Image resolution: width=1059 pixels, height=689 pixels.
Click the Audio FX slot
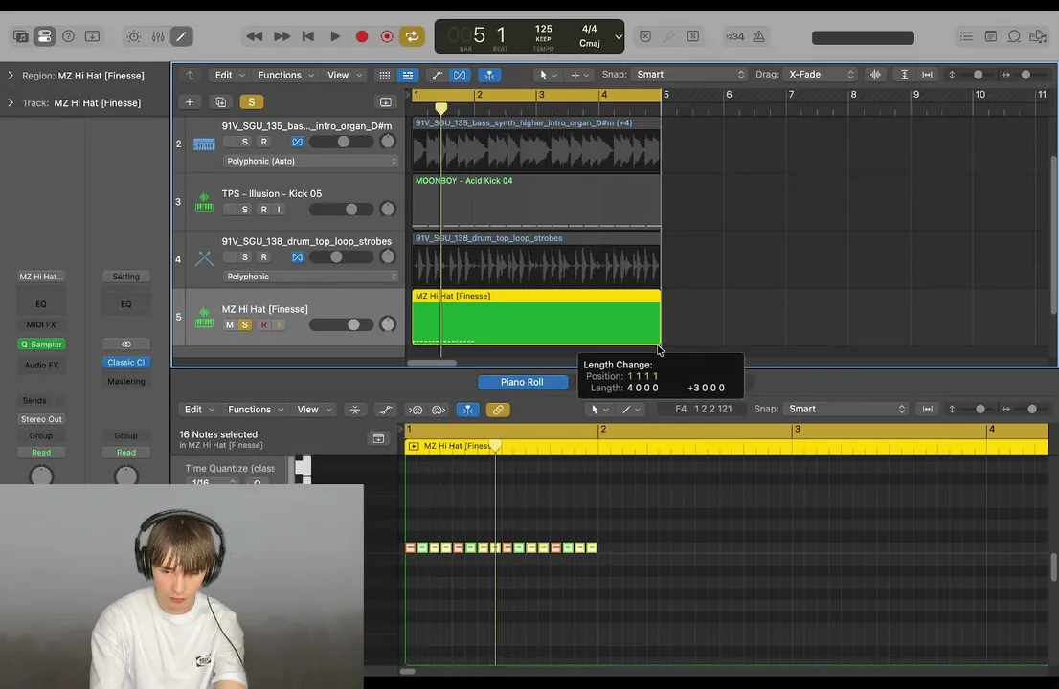pos(41,366)
